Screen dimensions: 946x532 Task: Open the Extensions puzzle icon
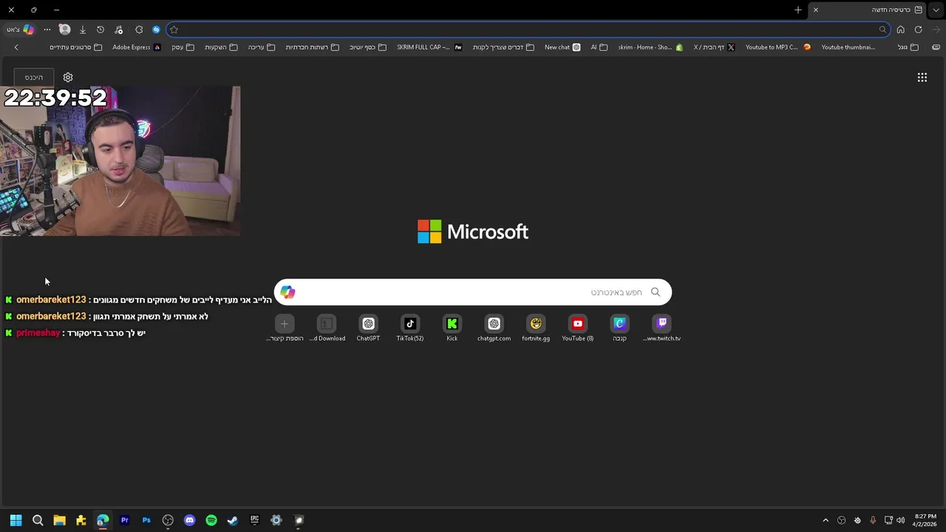point(139,30)
